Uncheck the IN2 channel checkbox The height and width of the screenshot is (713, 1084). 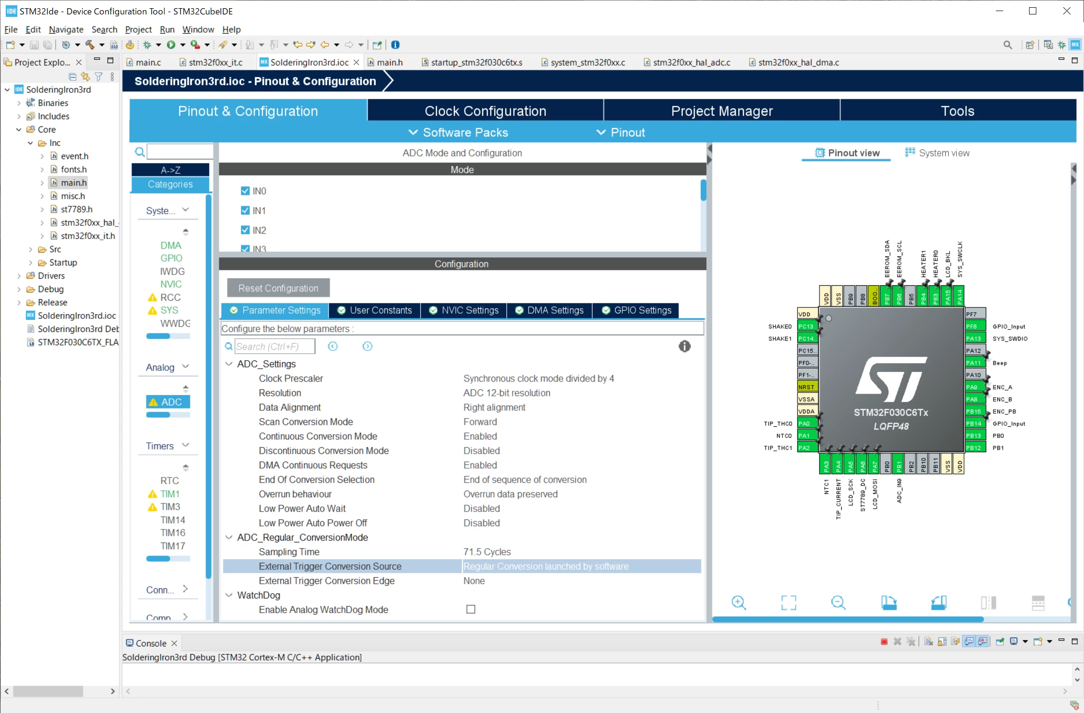coord(245,230)
